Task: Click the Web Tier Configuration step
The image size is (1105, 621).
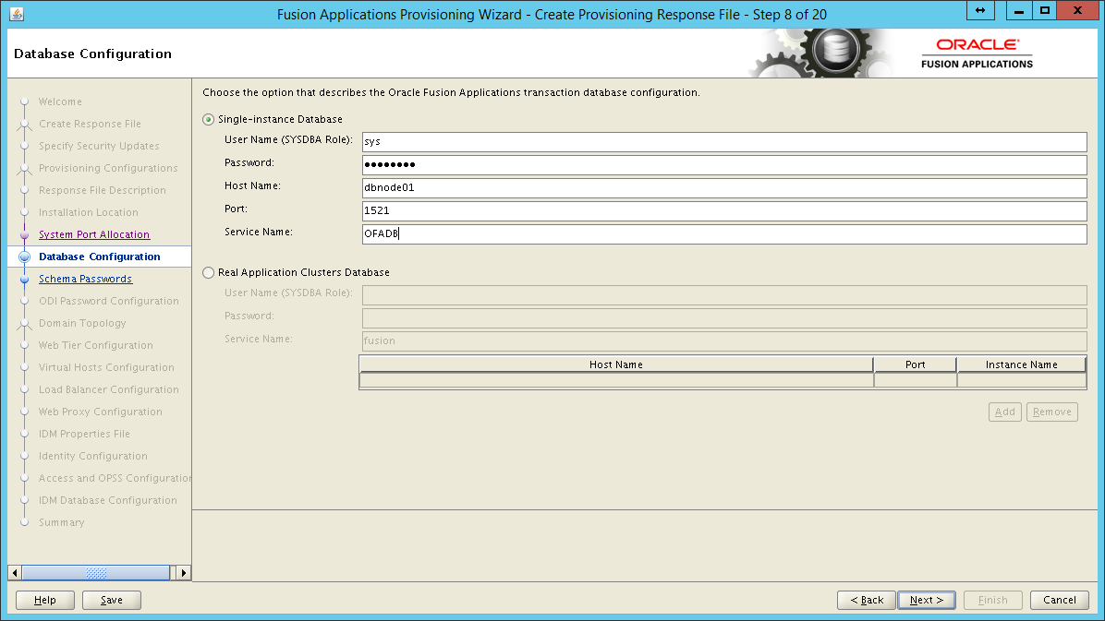Action: click(x=95, y=346)
